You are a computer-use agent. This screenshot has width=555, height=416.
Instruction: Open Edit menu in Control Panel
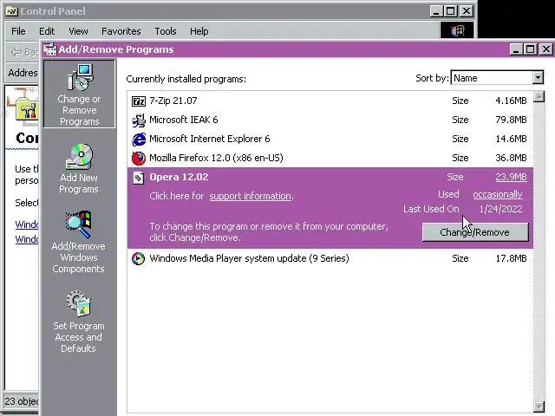[x=47, y=31]
